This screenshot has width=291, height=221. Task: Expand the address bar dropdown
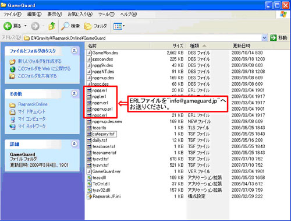coord(264,38)
